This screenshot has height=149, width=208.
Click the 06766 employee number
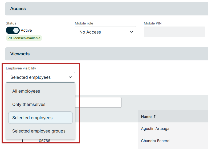[x=44, y=141]
